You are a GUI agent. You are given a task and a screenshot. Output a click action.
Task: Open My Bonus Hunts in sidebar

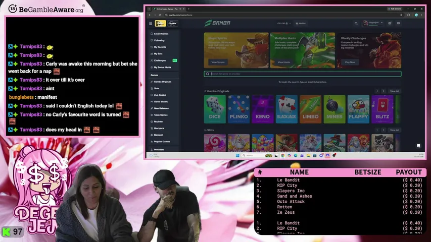(163, 67)
